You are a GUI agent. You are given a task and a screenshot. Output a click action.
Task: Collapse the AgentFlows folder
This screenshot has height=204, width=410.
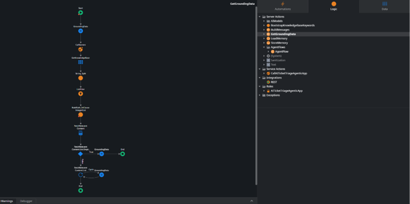click(x=264, y=47)
